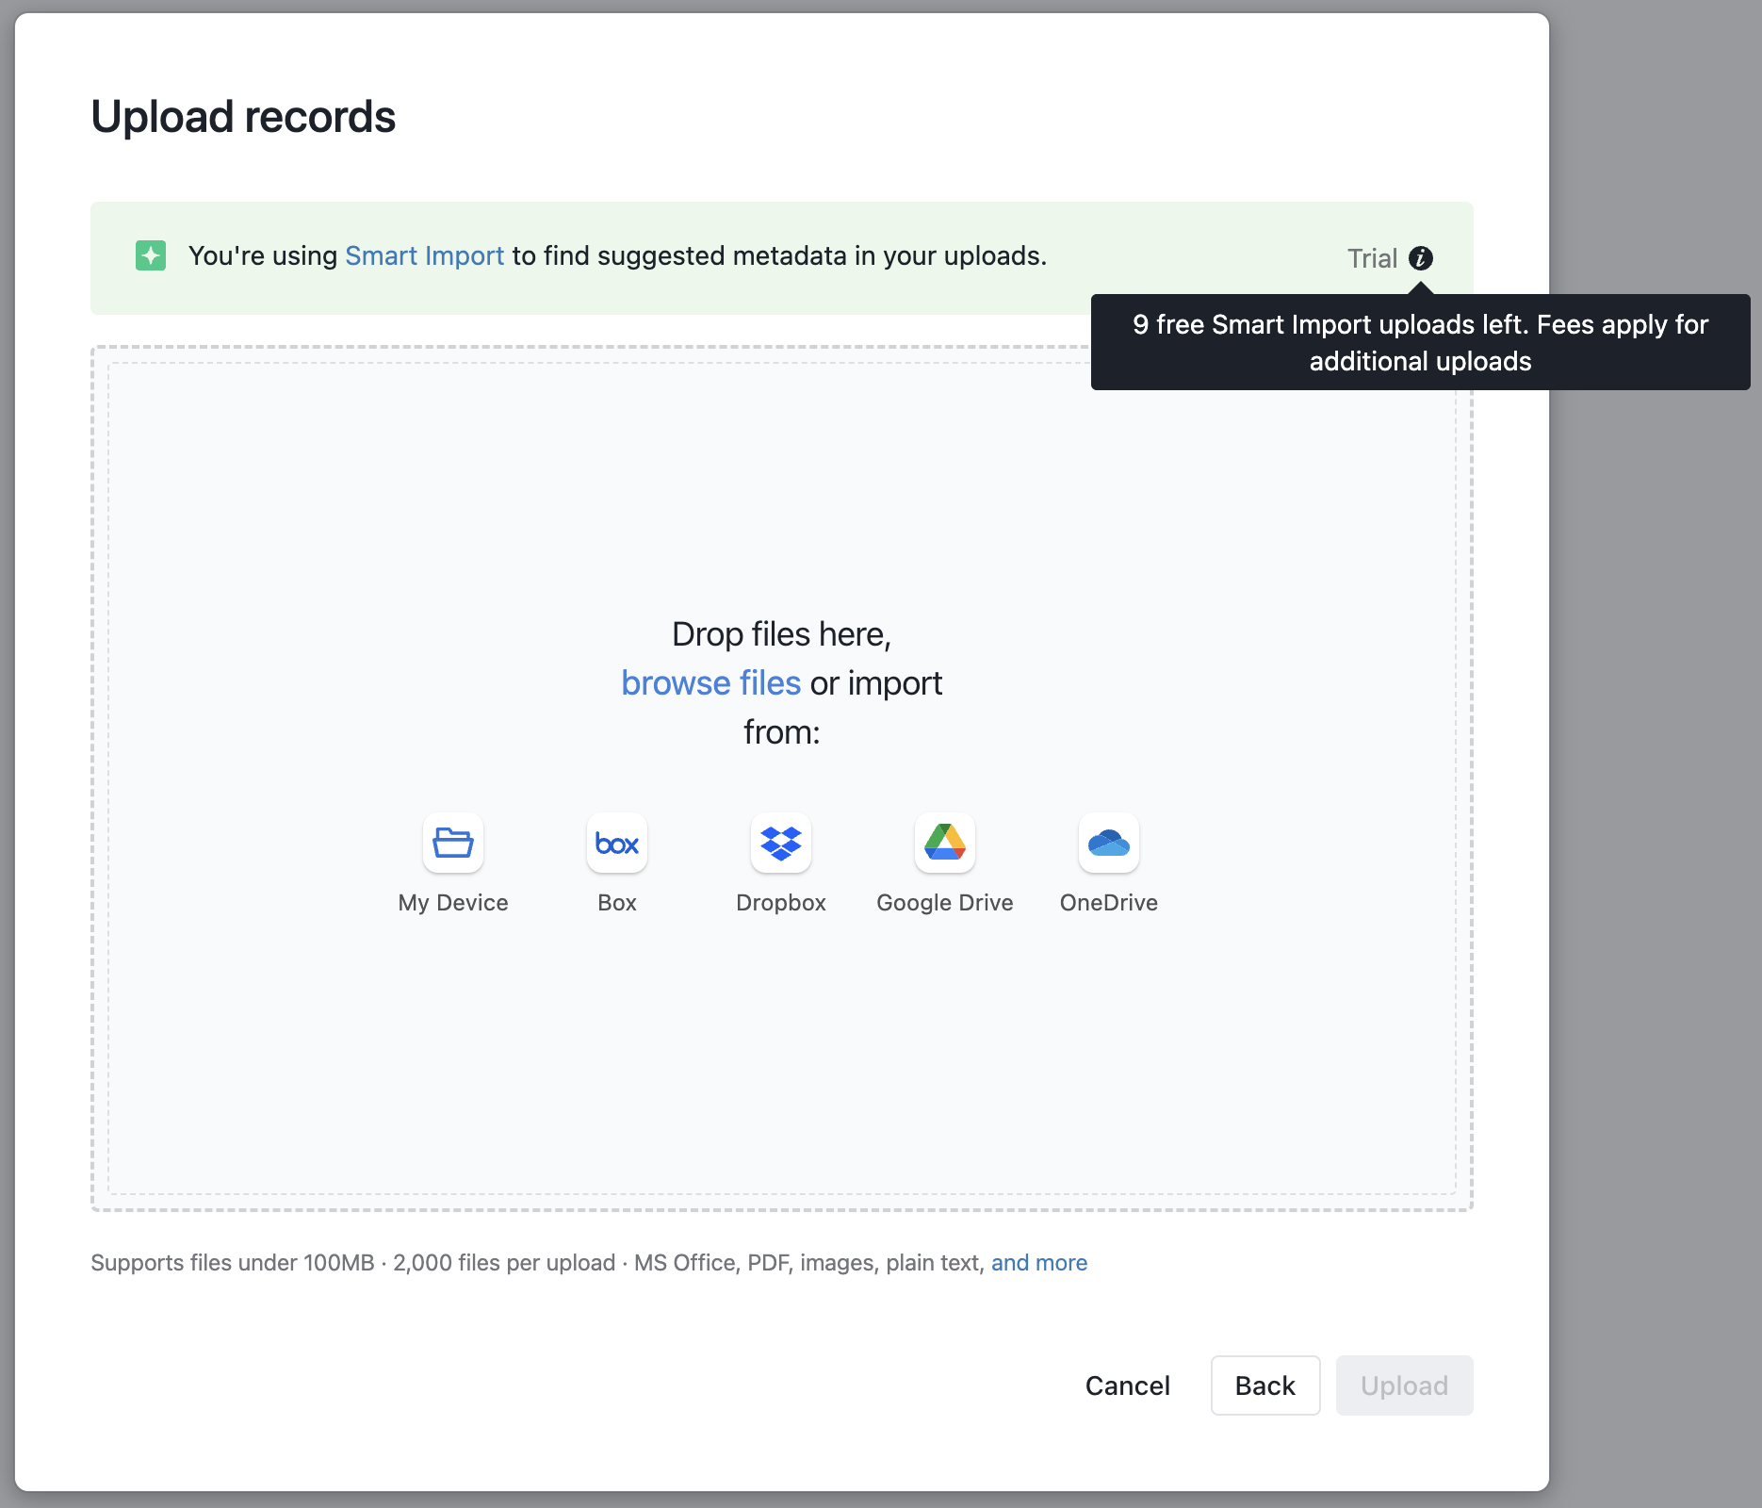The width and height of the screenshot is (1762, 1508).
Task: Click the 'Google Drive' label
Action: click(945, 903)
